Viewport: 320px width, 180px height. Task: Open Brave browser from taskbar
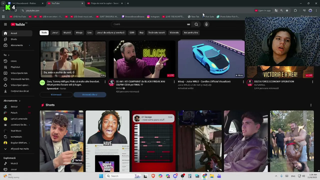coord(153,176)
